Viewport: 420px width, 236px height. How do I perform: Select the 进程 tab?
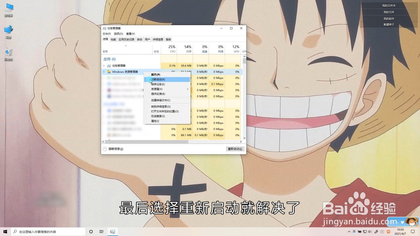[x=105, y=39]
